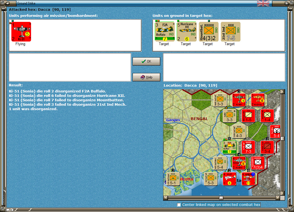Click the empty list box left of OK
The width and height of the screenshot is (294, 212).
(x=70, y=67)
